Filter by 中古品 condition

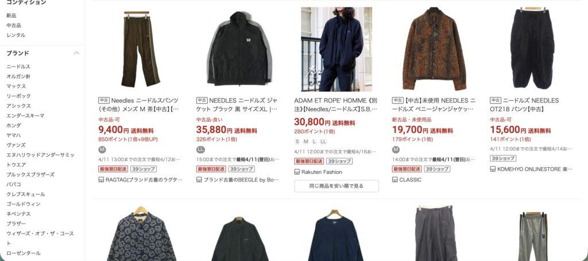click(14, 25)
